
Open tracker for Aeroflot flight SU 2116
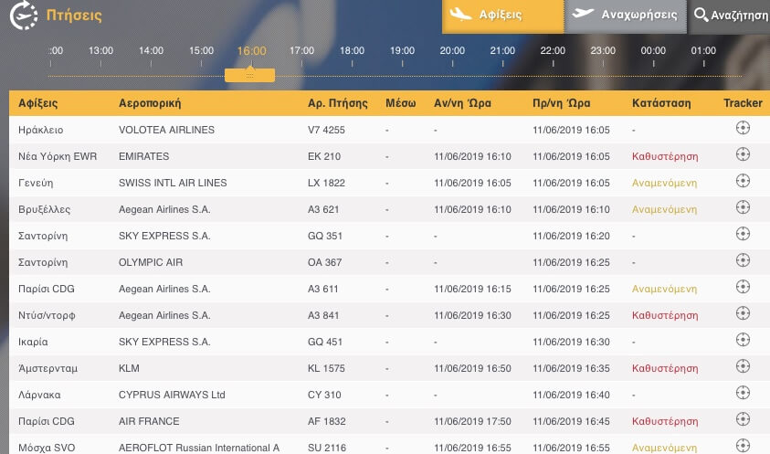coord(743,446)
